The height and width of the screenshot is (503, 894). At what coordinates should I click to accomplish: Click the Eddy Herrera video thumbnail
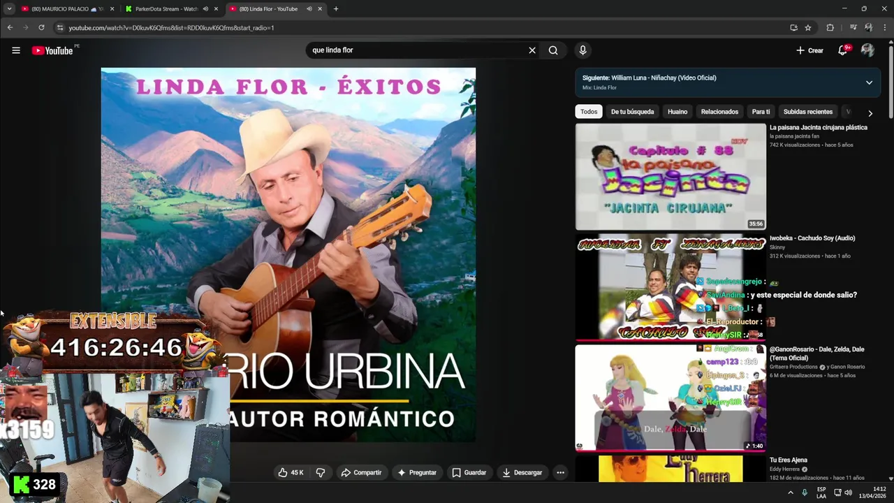point(670,469)
